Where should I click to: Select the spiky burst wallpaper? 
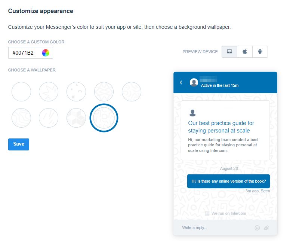(49, 92)
